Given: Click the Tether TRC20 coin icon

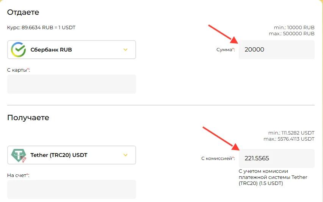Looking at the screenshot, I should pos(19,155).
